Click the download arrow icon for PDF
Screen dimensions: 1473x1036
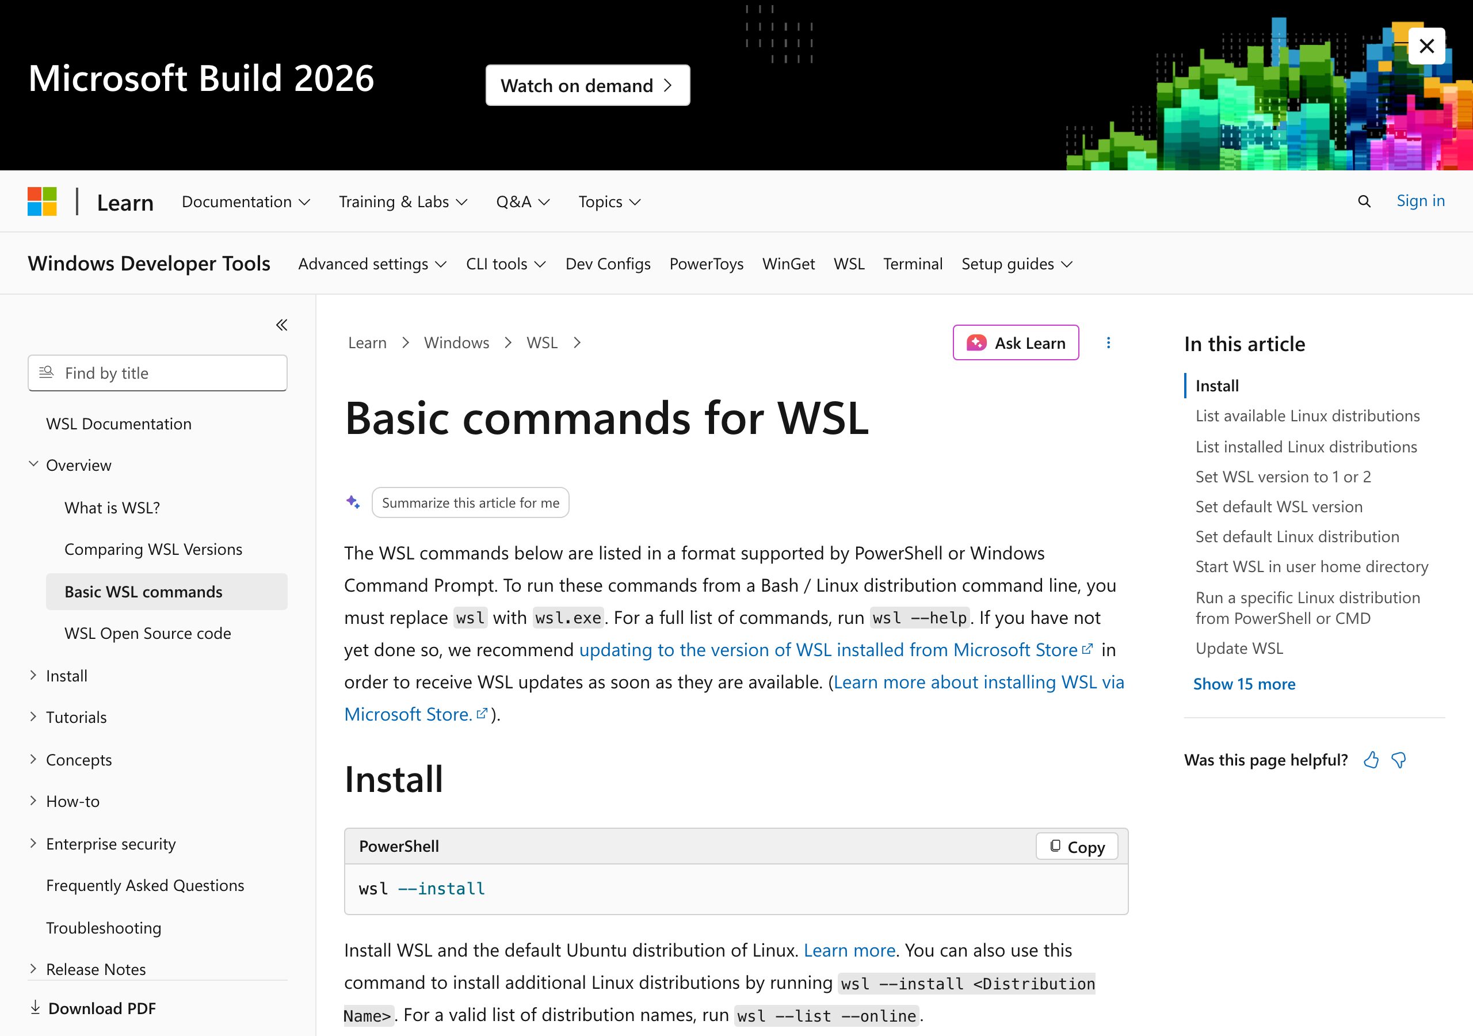tap(35, 1007)
